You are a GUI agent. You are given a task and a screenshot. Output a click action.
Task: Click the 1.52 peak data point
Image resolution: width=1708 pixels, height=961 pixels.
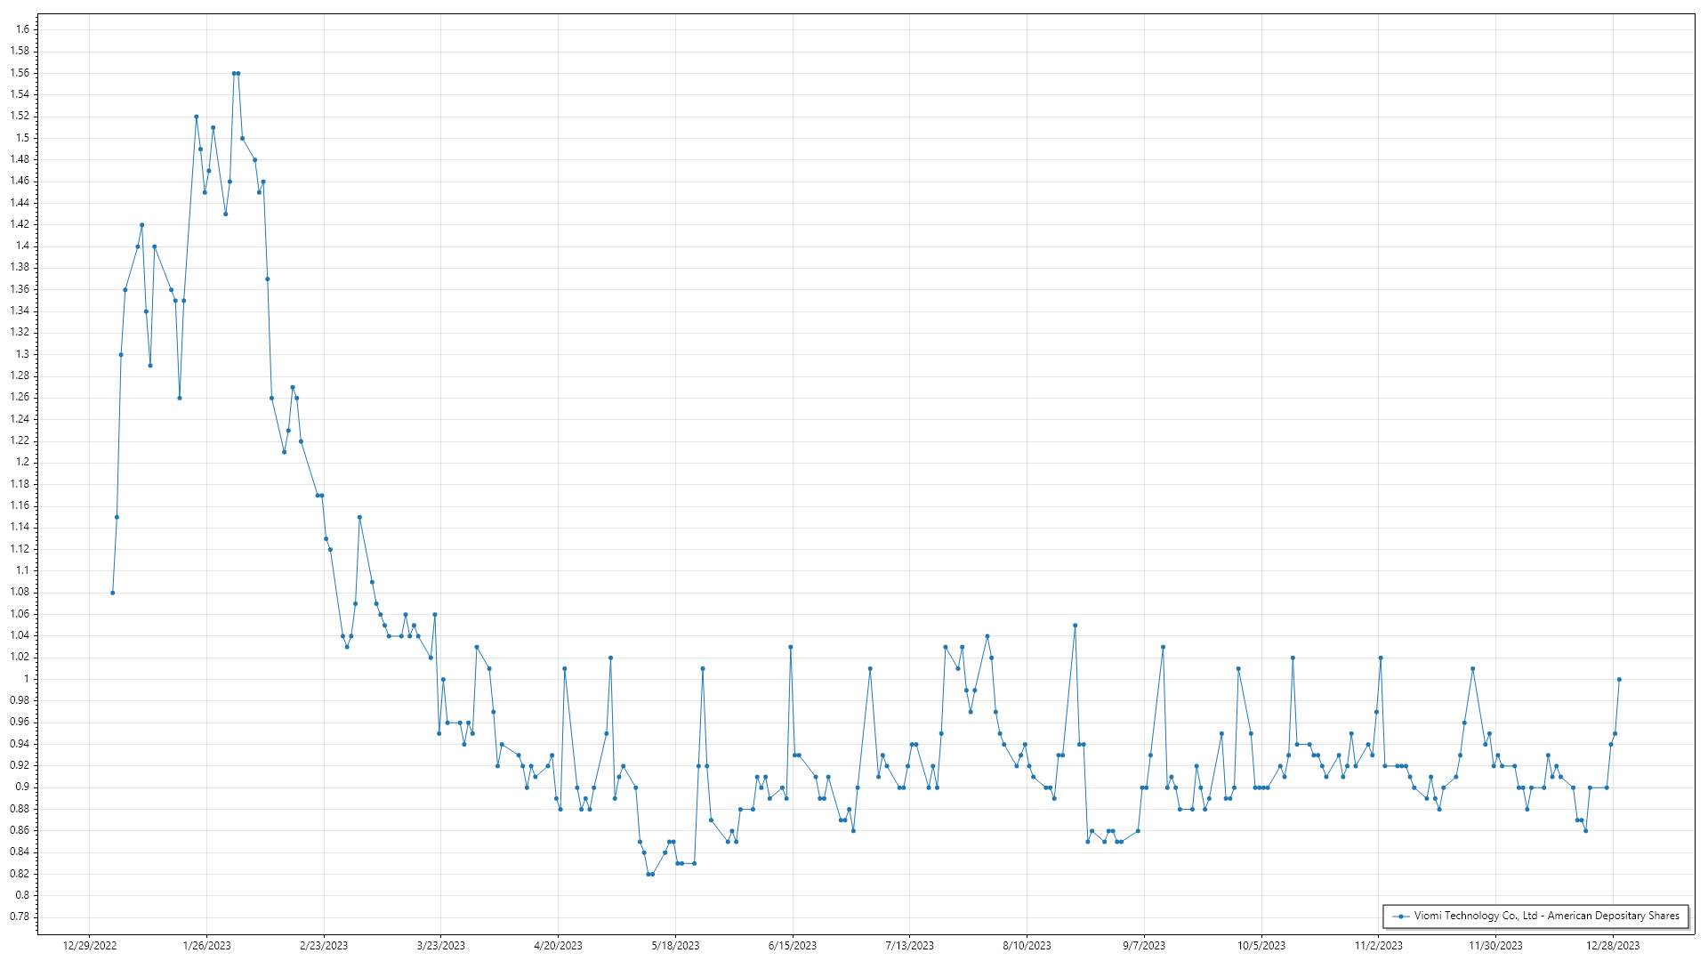pyautogui.click(x=197, y=117)
